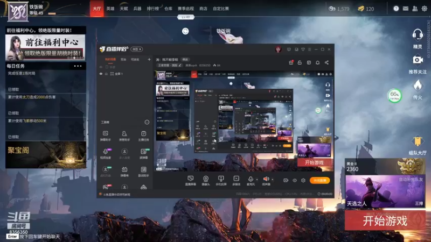
Task: Click the large 开始游戏 button
Action: pyautogui.click(x=385, y=220)
